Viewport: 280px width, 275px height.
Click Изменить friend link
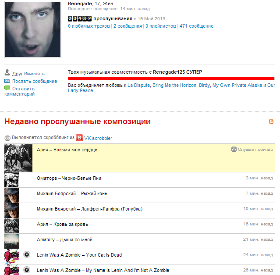click(34, 74)
